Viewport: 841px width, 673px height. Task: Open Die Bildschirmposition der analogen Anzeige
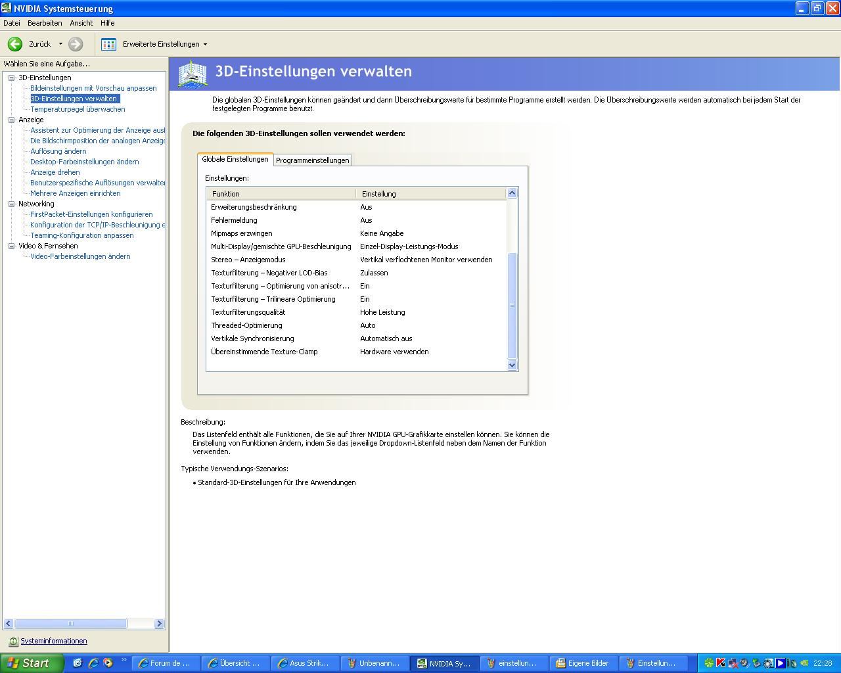pos(98,141)
